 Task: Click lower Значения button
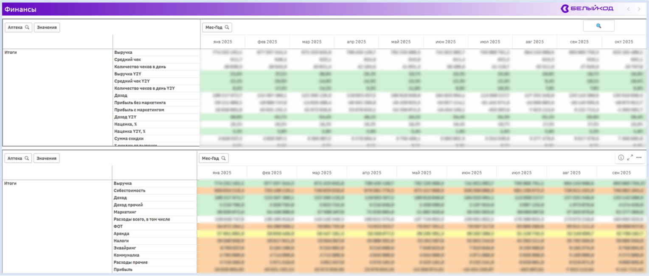tap(46, 158)
